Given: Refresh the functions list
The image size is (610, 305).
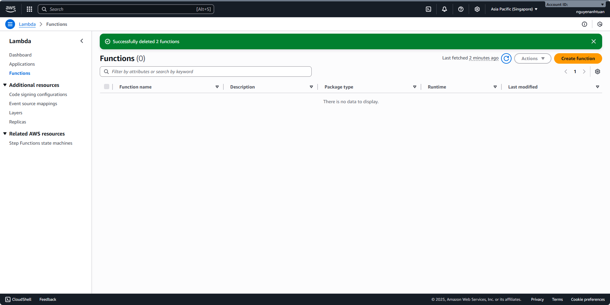Looking at the screenshot, I should click(x=506, y=58).
